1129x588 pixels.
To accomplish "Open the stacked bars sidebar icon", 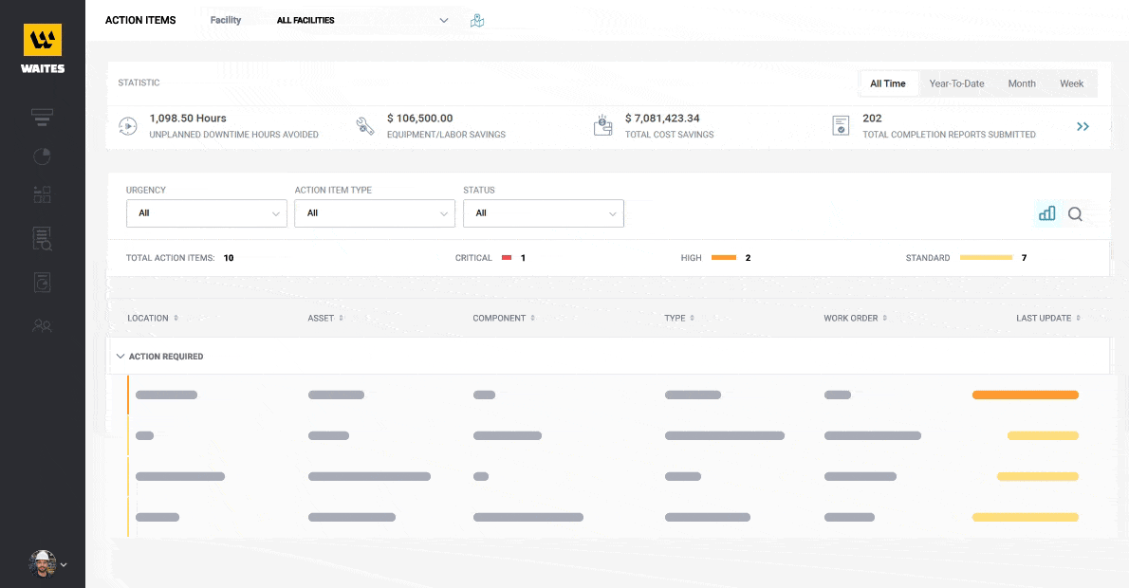I will click(x=42, y=118).
